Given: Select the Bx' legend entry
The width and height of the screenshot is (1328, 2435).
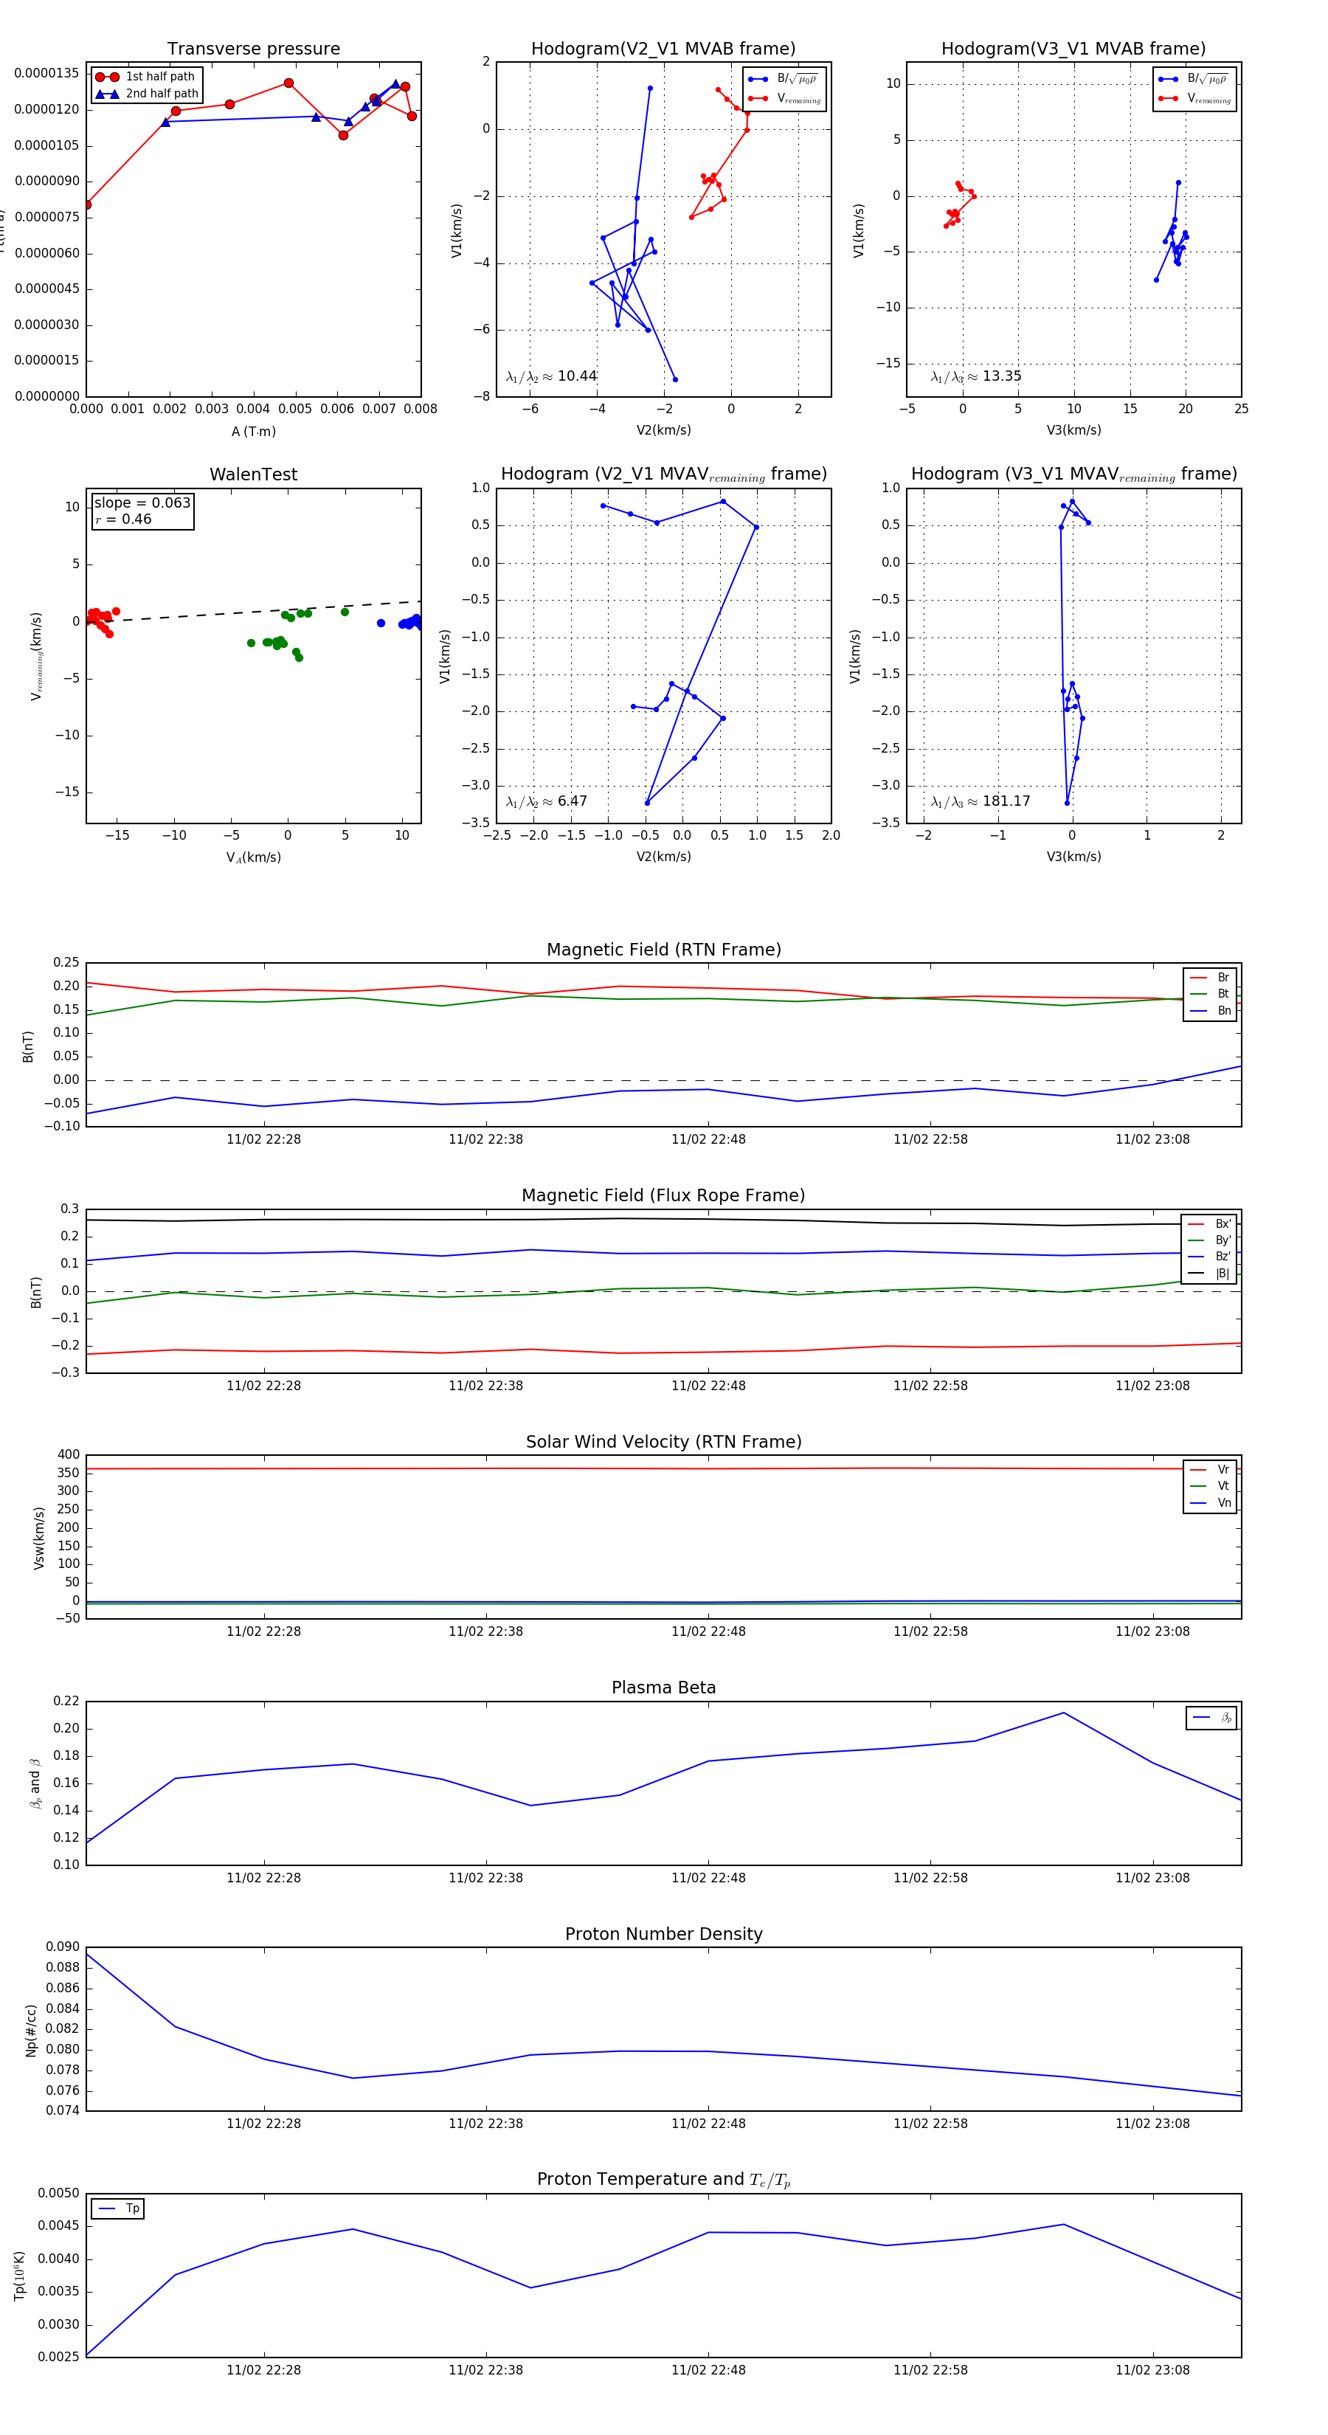Looking at the screenshot, I should click(1209, 1223).
